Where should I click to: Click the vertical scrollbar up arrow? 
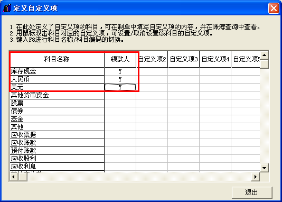[x=264, y=55]
